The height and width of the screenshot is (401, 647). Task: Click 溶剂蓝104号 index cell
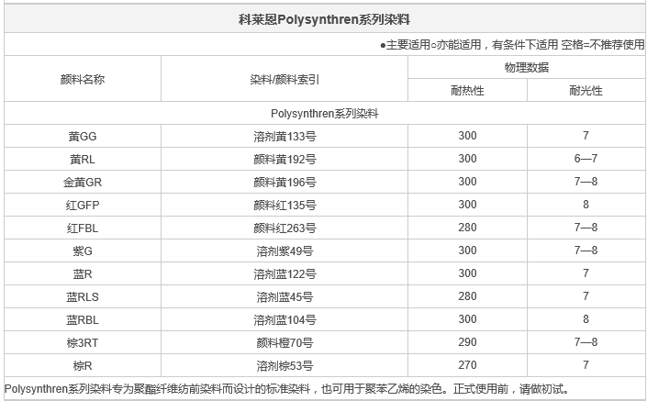coord(284,319)
